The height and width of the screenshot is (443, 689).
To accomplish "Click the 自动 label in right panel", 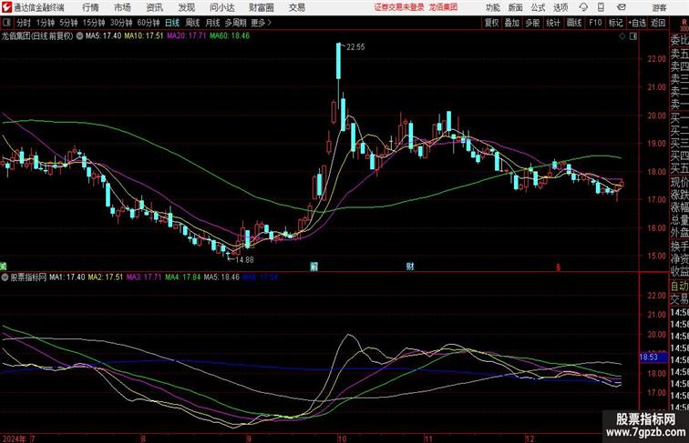I will click(679, 287).
